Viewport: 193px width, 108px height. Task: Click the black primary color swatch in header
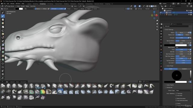(x=17, y=9)
